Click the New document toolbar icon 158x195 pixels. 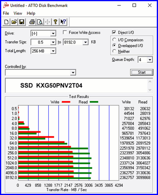tap(6, 22)
